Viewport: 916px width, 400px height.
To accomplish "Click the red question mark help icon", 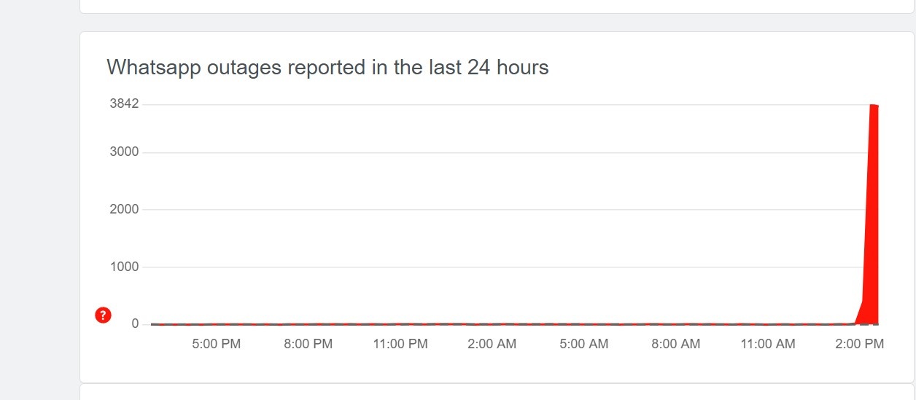I will 104,315.
